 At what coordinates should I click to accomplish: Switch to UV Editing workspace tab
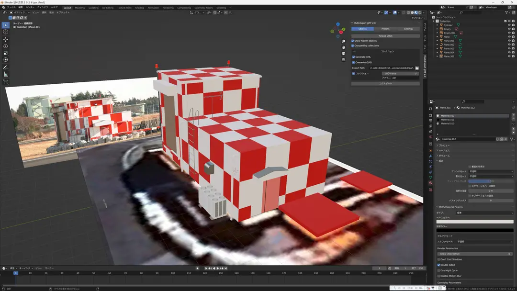coord(108,8)
